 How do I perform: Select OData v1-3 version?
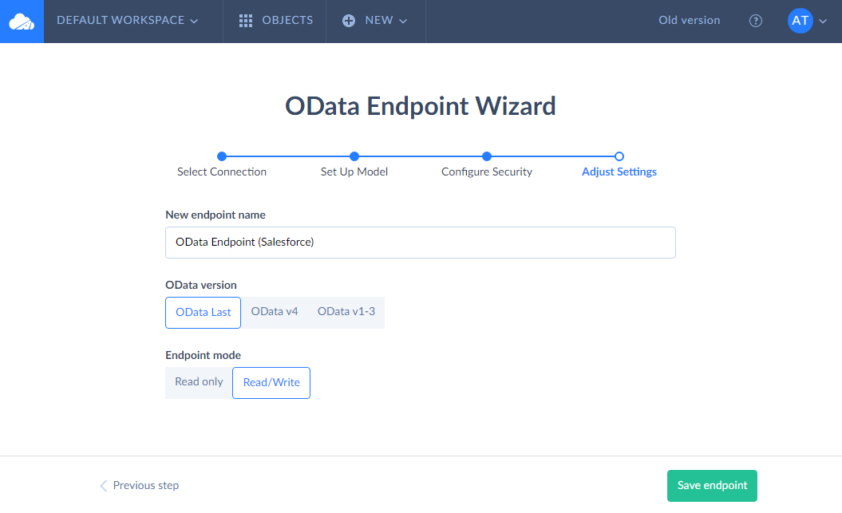point(346,312)
